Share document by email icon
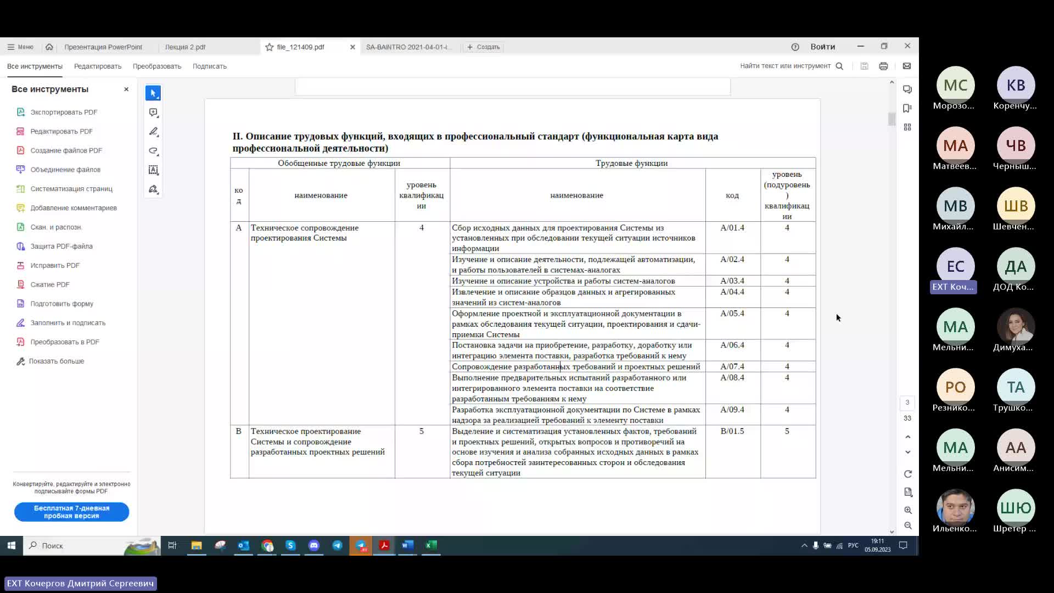Viewport: 1054px width, 593px height. coord(907,66)
